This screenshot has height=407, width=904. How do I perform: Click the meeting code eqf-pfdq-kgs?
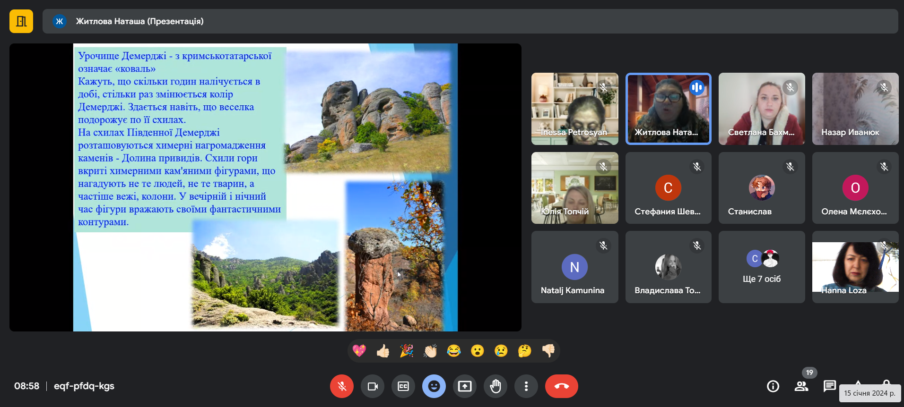(84, 386)
